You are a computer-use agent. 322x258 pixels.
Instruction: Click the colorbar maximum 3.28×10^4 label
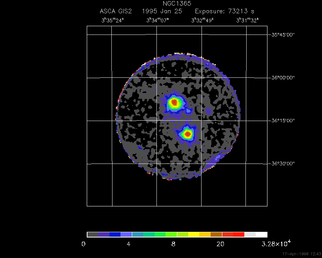pos(276,244)
